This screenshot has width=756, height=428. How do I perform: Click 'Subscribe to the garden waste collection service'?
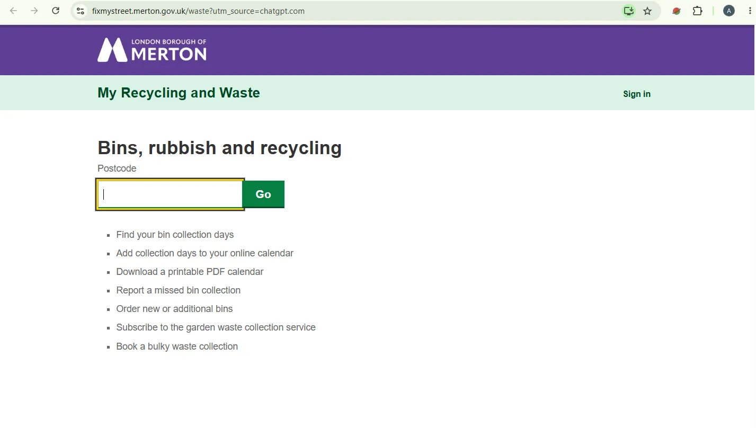pyautogui.click(x=216, y=327)
